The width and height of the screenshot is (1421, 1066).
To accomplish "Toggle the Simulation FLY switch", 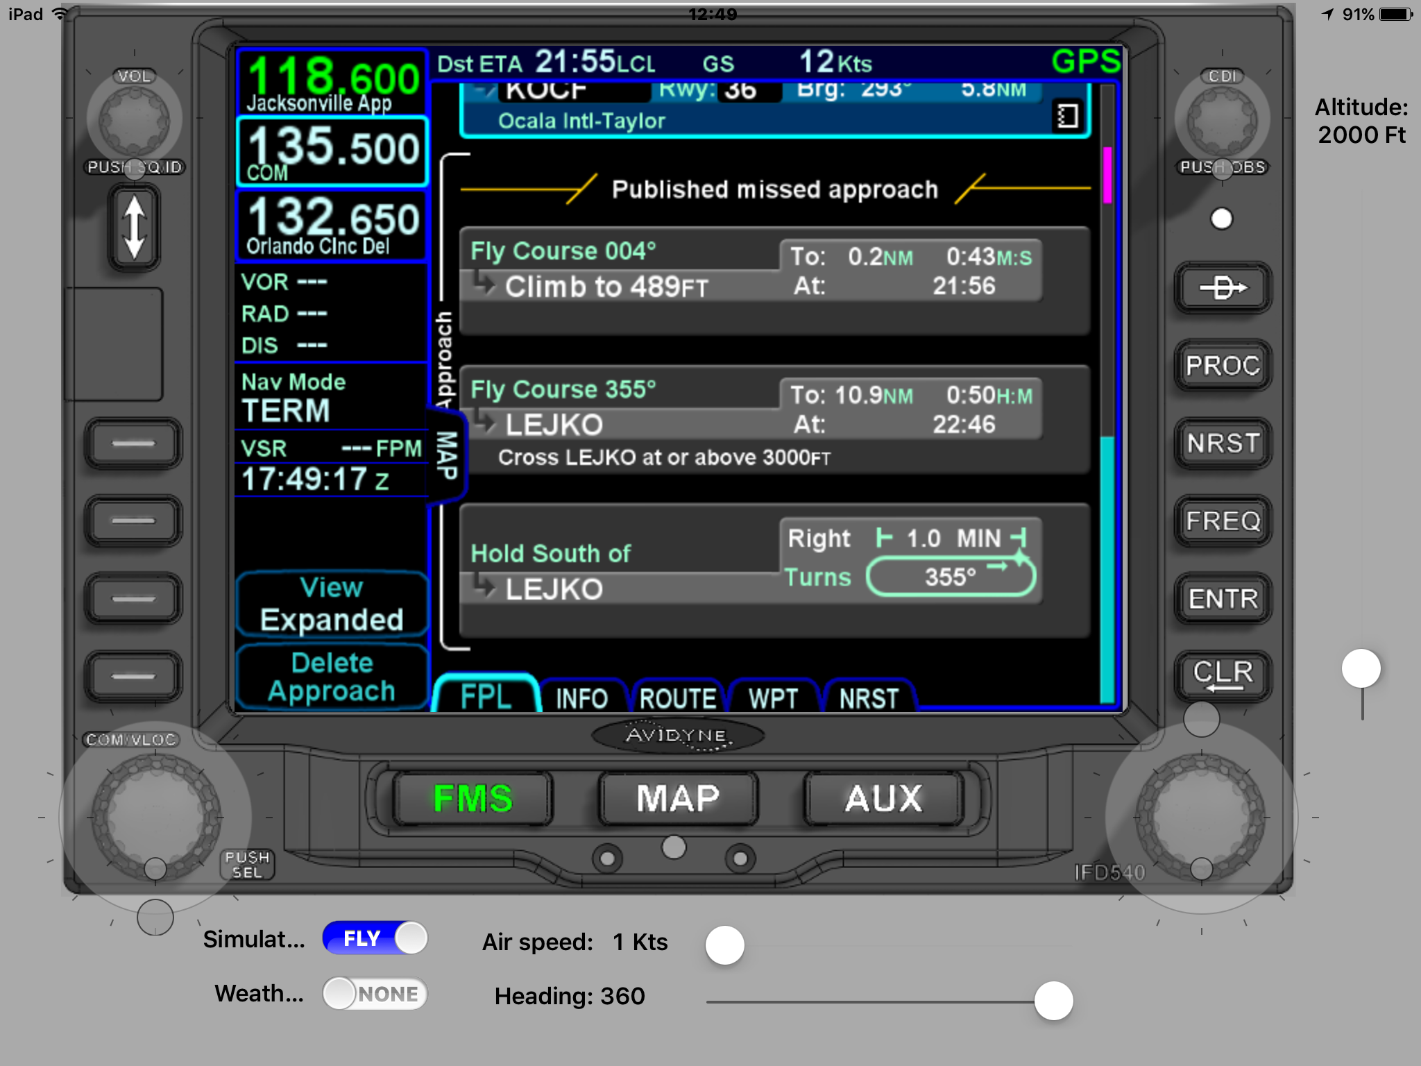I will 375,938.
